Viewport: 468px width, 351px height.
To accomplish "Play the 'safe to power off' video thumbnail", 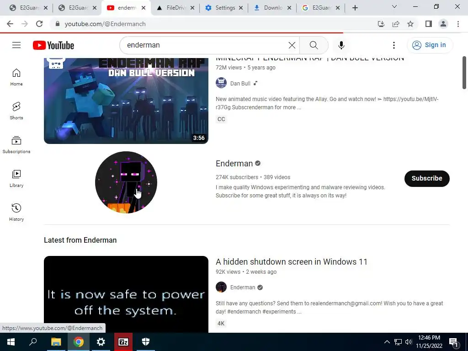I will click(126, 294).
